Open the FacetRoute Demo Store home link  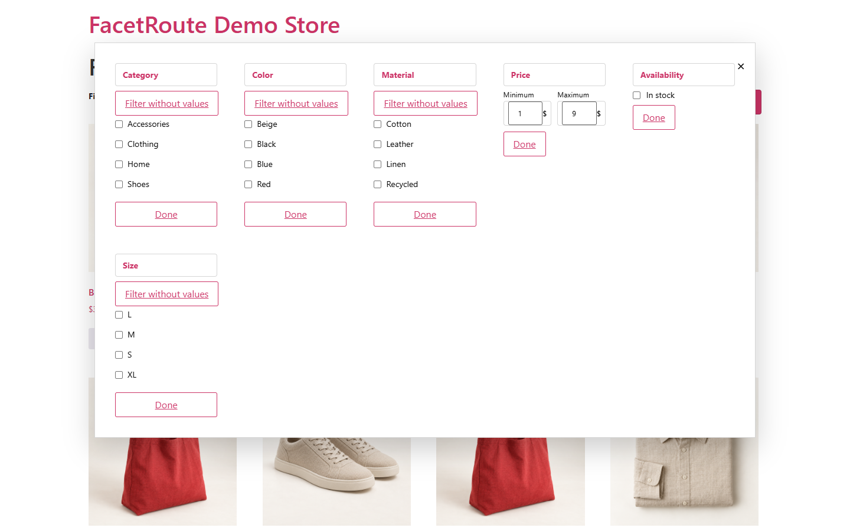point(214,25)
